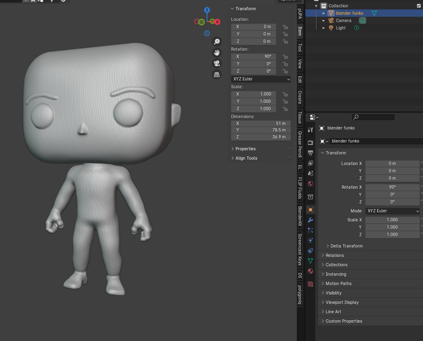423x341 pixels.
Task: Toggle lock for Rotation Y in sidebar
Action: point(285,64)
